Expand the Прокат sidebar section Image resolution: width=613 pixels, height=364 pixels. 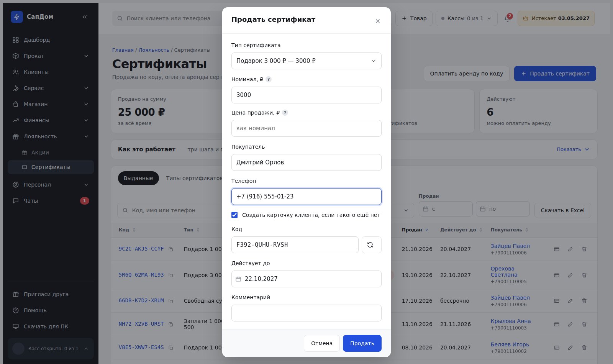pyautogui.click(x=51, y=56)
